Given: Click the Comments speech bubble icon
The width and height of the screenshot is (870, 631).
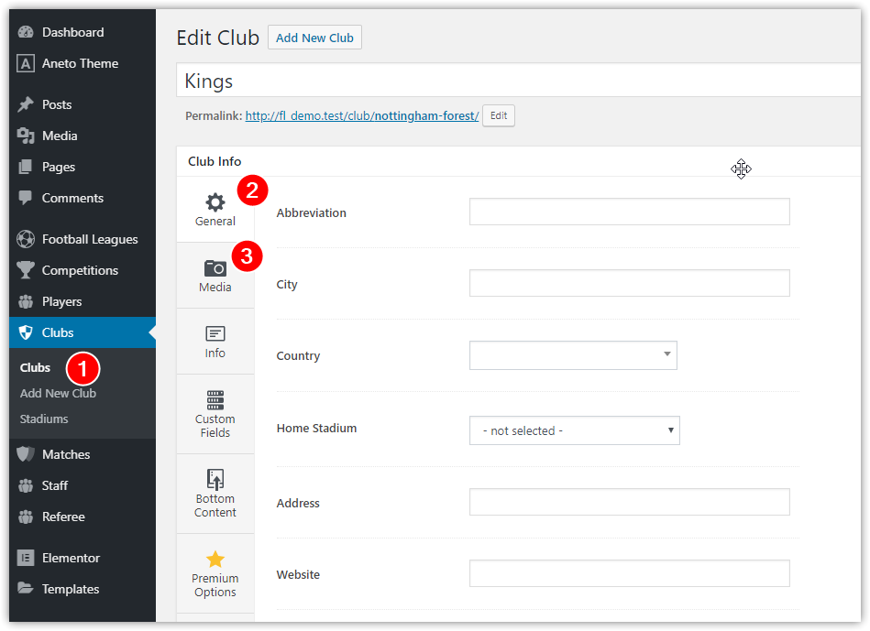Looking at the screenshot, I should 26,198.
